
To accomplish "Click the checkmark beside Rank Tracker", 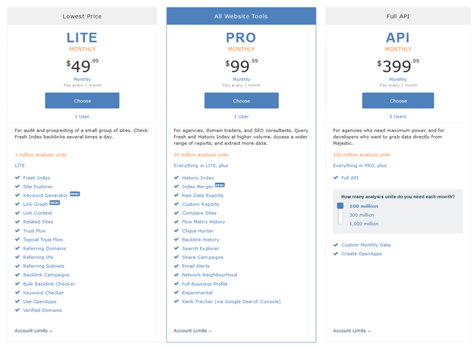I will pyautogui.click(x=177, y=301).
